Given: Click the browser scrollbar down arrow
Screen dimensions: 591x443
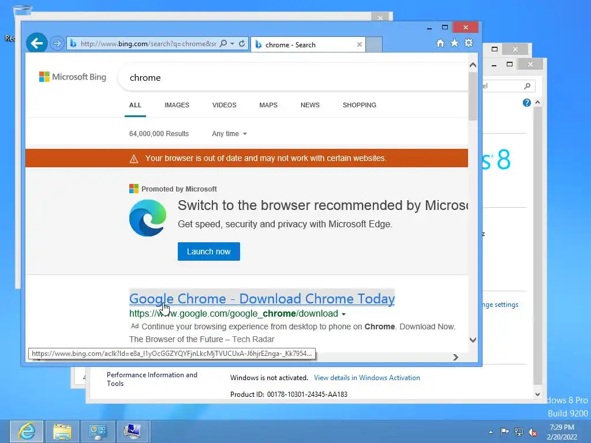Looking at the screenshot, I should pos(473,340).
